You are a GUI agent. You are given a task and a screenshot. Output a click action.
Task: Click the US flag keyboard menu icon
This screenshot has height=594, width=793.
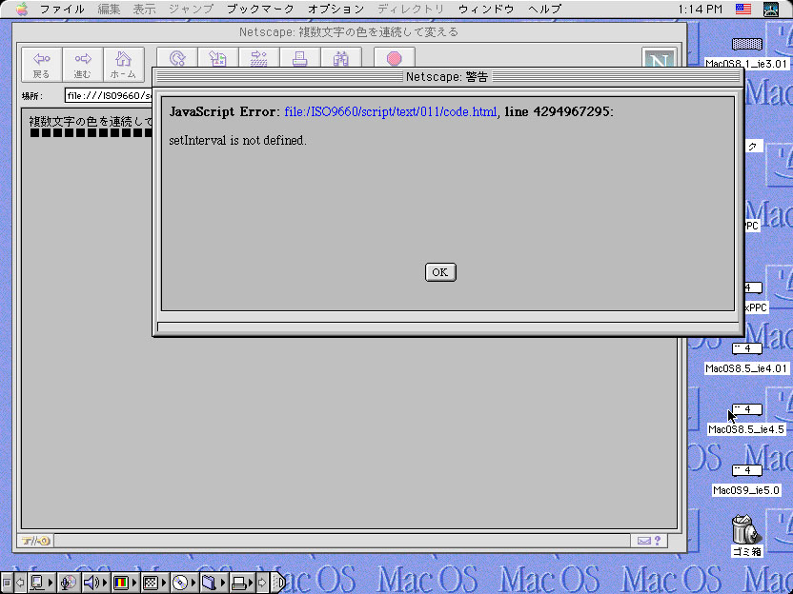pos(743,10)
